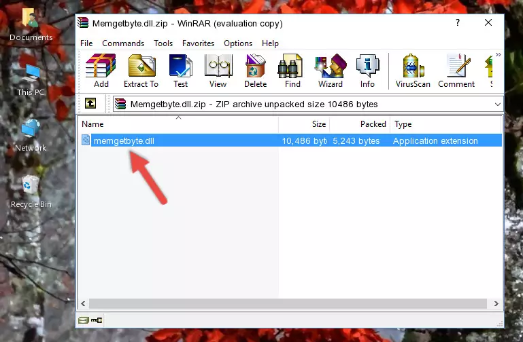Select Recycle Bin desktop icon
The width and height of the screenshot is (523, 342).
(x=31, y=191)
